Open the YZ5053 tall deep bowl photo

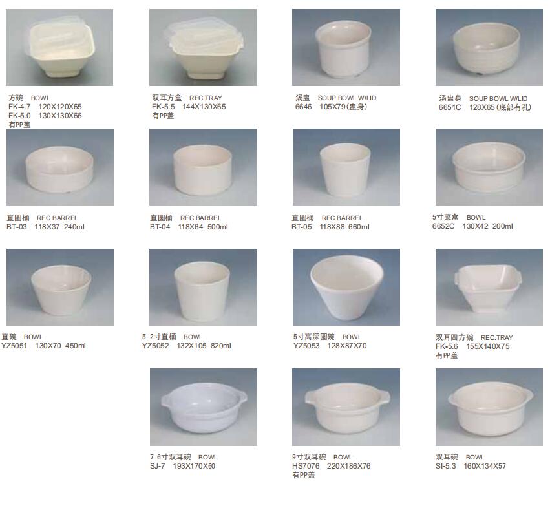(x=346, y=287)
